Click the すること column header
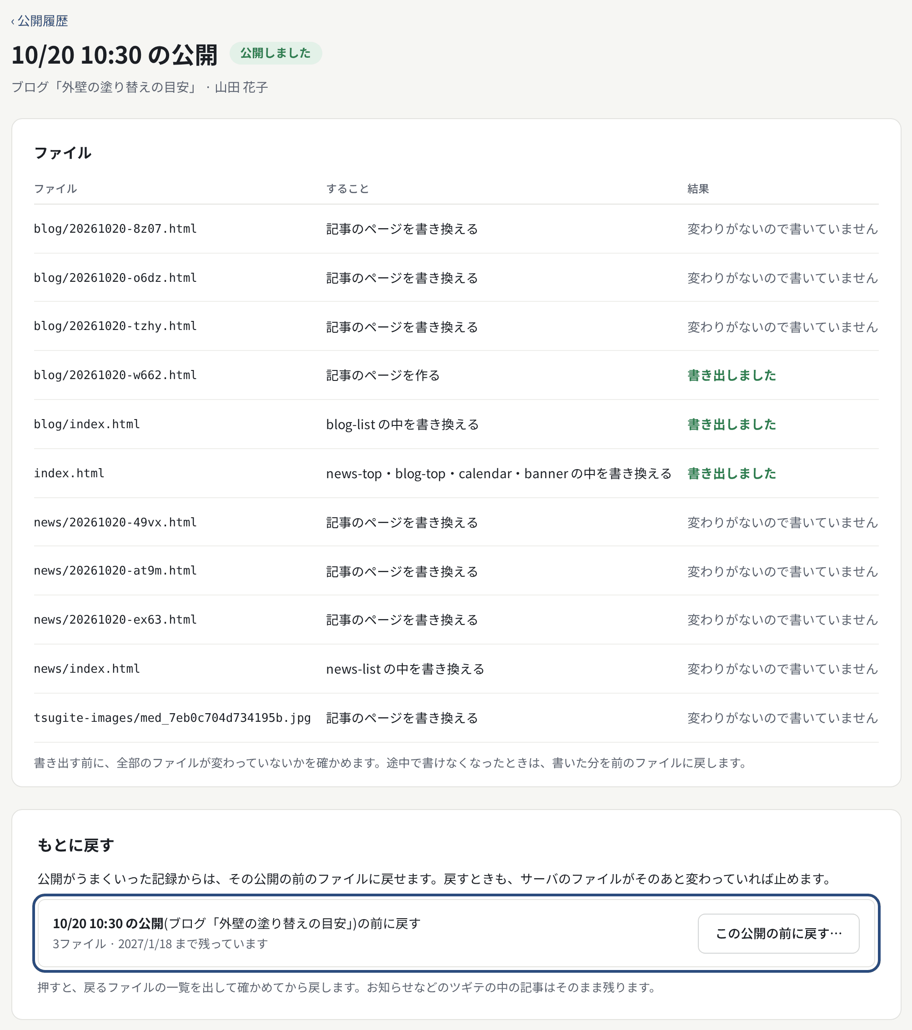Screen dimensions: 912x1030 tap(348, 189)
